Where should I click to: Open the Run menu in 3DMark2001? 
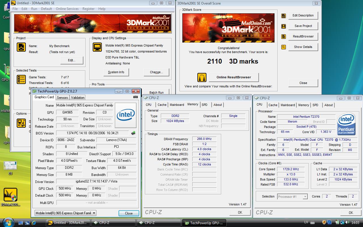click(34, 9)
